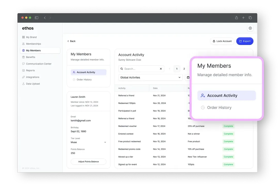Click member name Lauren Smith
This screenshot has width=279, height=189.
tap(78, 97)
